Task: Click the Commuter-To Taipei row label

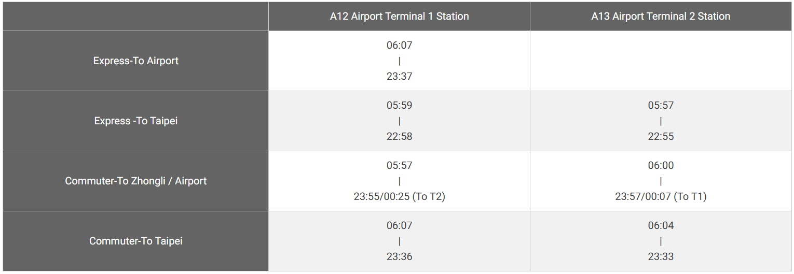Action: point(135,241)
